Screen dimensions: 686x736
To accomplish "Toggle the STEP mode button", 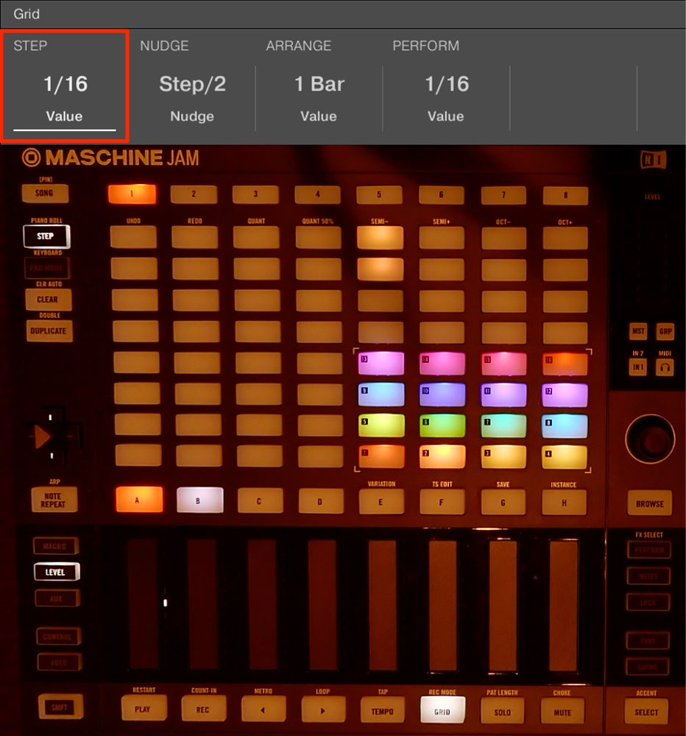I will (x=46, y=236).
